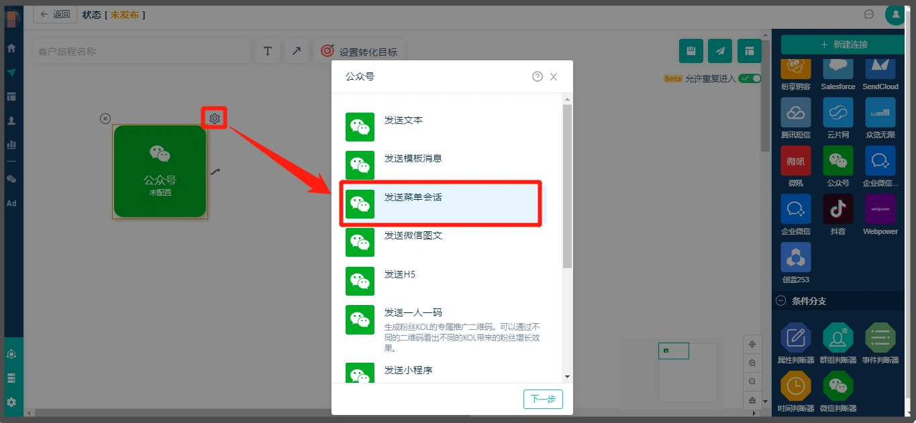Open 设置转化目标

coord(359,52)
